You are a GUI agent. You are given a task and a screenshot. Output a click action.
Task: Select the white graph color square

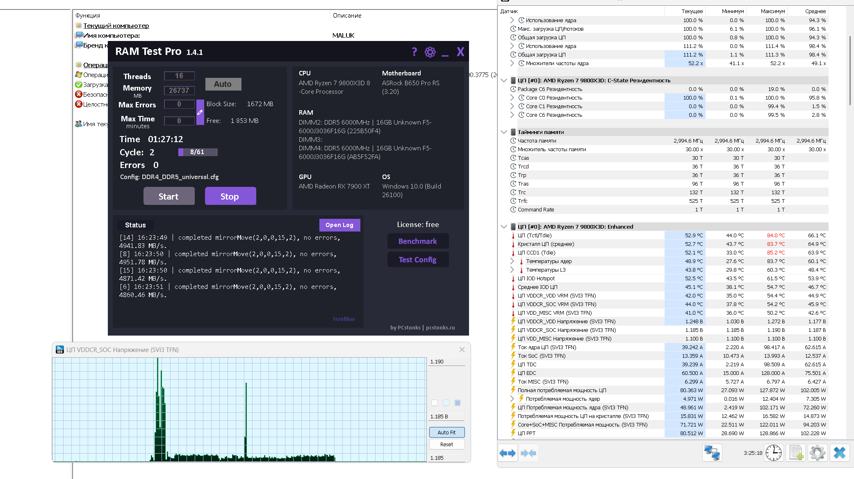[435, 403]
